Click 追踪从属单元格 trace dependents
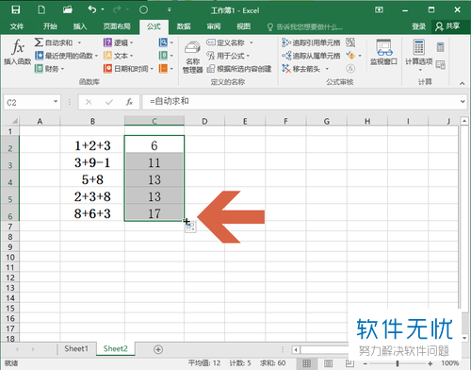This screenshot has width=471, height=370. tap(311, 56)
